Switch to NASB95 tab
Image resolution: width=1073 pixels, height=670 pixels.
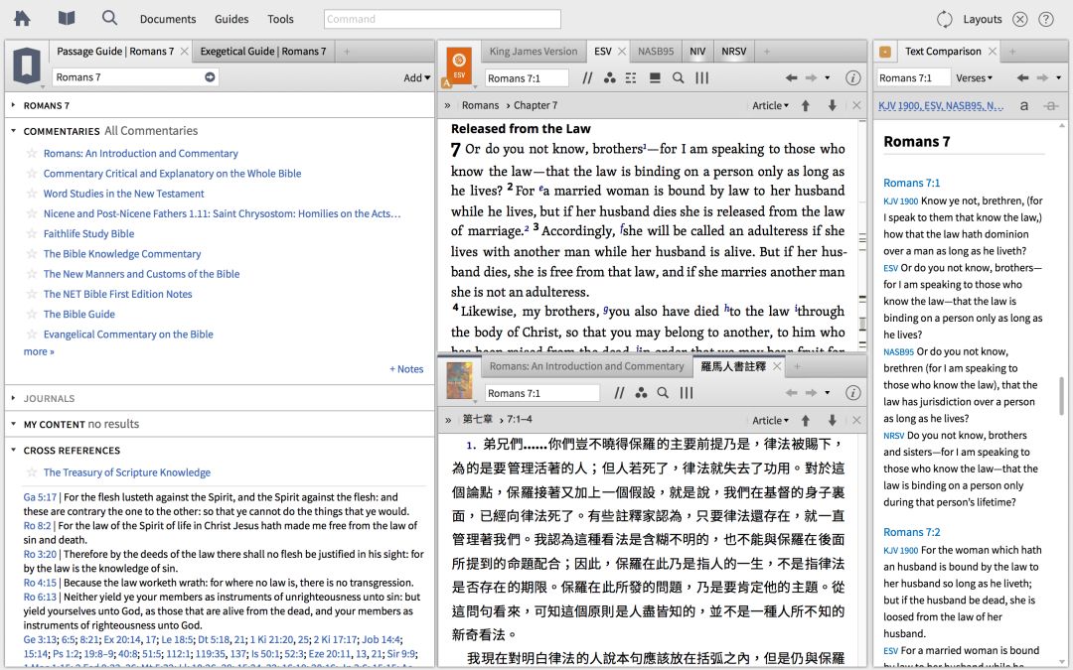[656, 52]
